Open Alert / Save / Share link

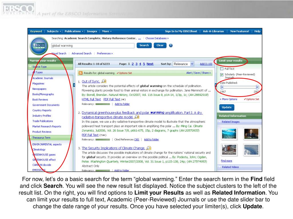coord(199,73)
